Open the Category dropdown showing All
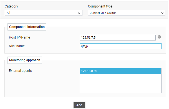The width and height of the screenshot is (169, 109). point(44,13)
